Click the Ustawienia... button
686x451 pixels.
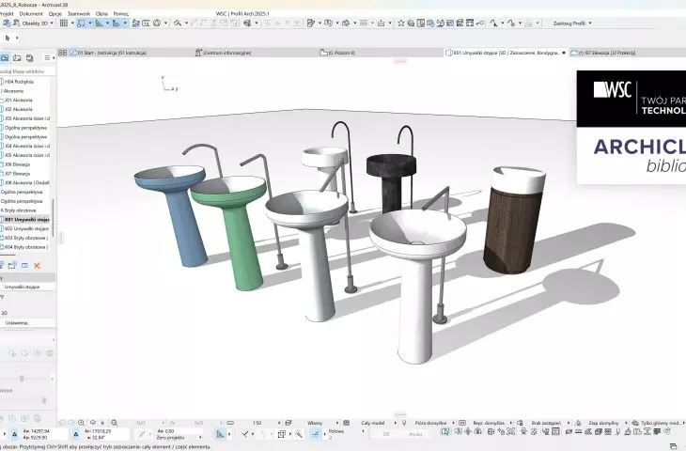27,323
